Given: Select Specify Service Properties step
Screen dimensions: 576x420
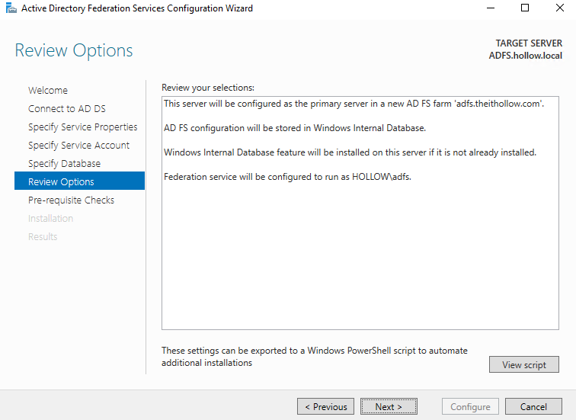Looking at the screenshot, I should (82, 127).
